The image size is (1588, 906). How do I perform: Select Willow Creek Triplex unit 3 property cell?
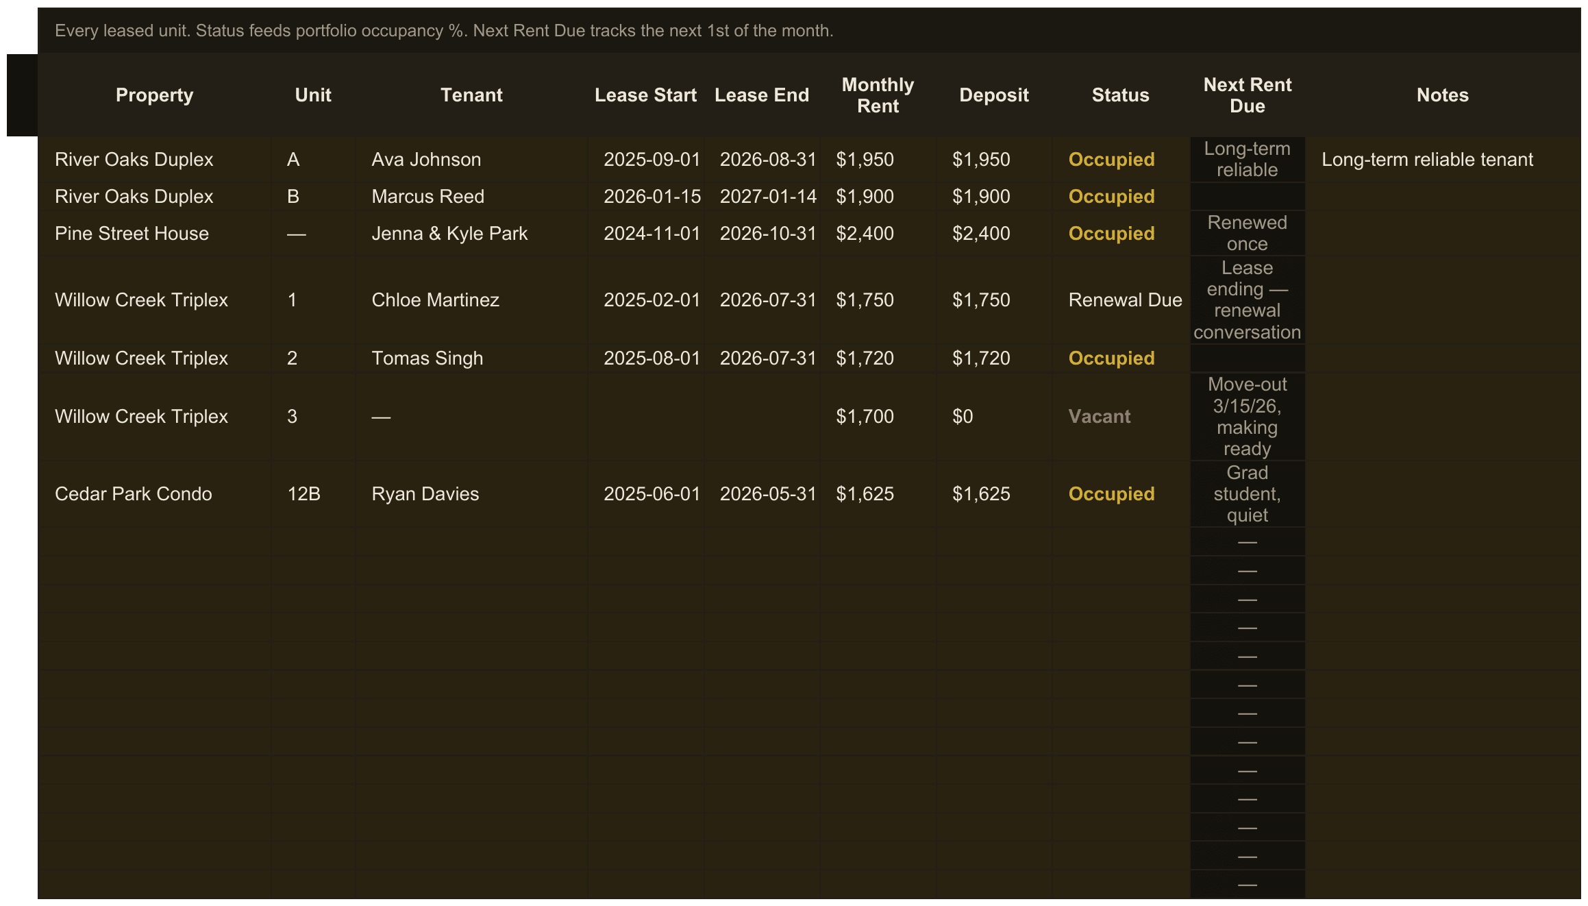pyautogui.click(x=154, y=417)
